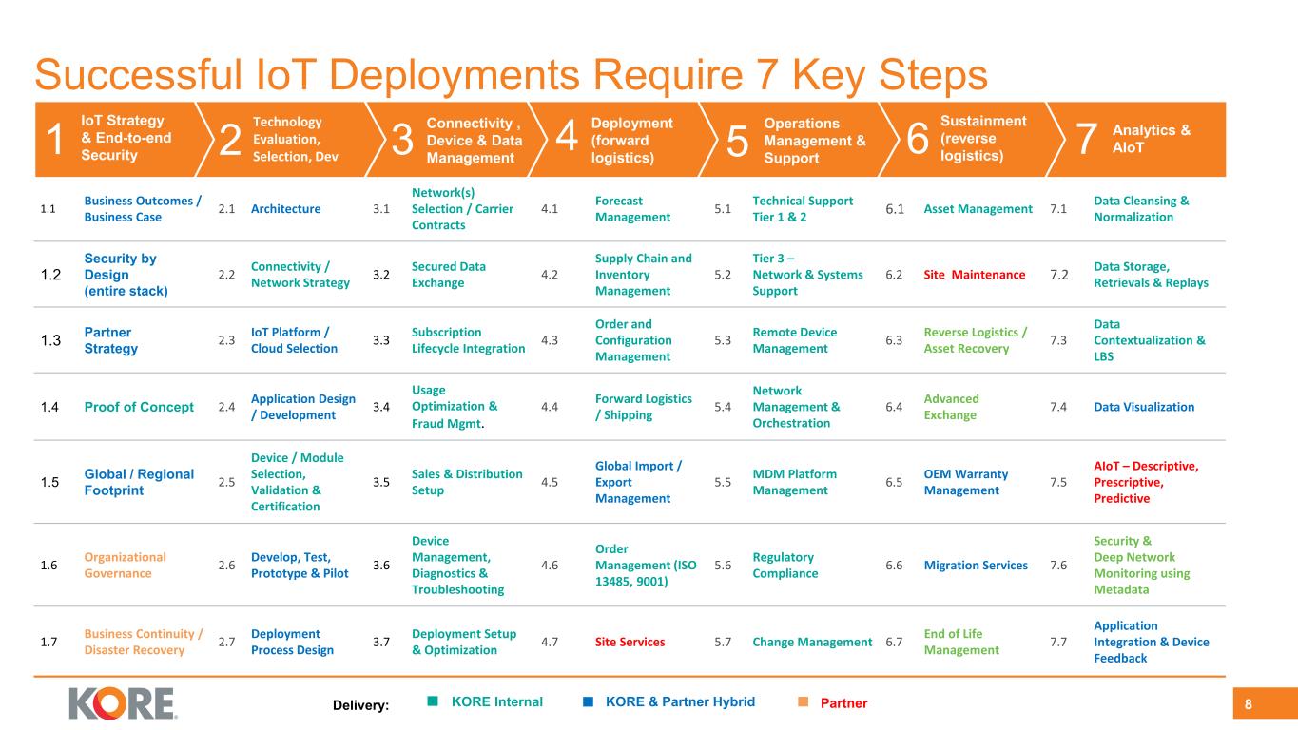This screenshot has height=730, width=1298.
Task: Click the KORE logo
Action: click(x=123, y=703)
